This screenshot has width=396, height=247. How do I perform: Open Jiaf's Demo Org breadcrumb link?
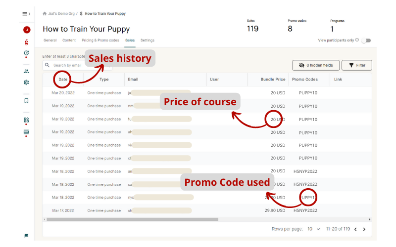(61, 14)
